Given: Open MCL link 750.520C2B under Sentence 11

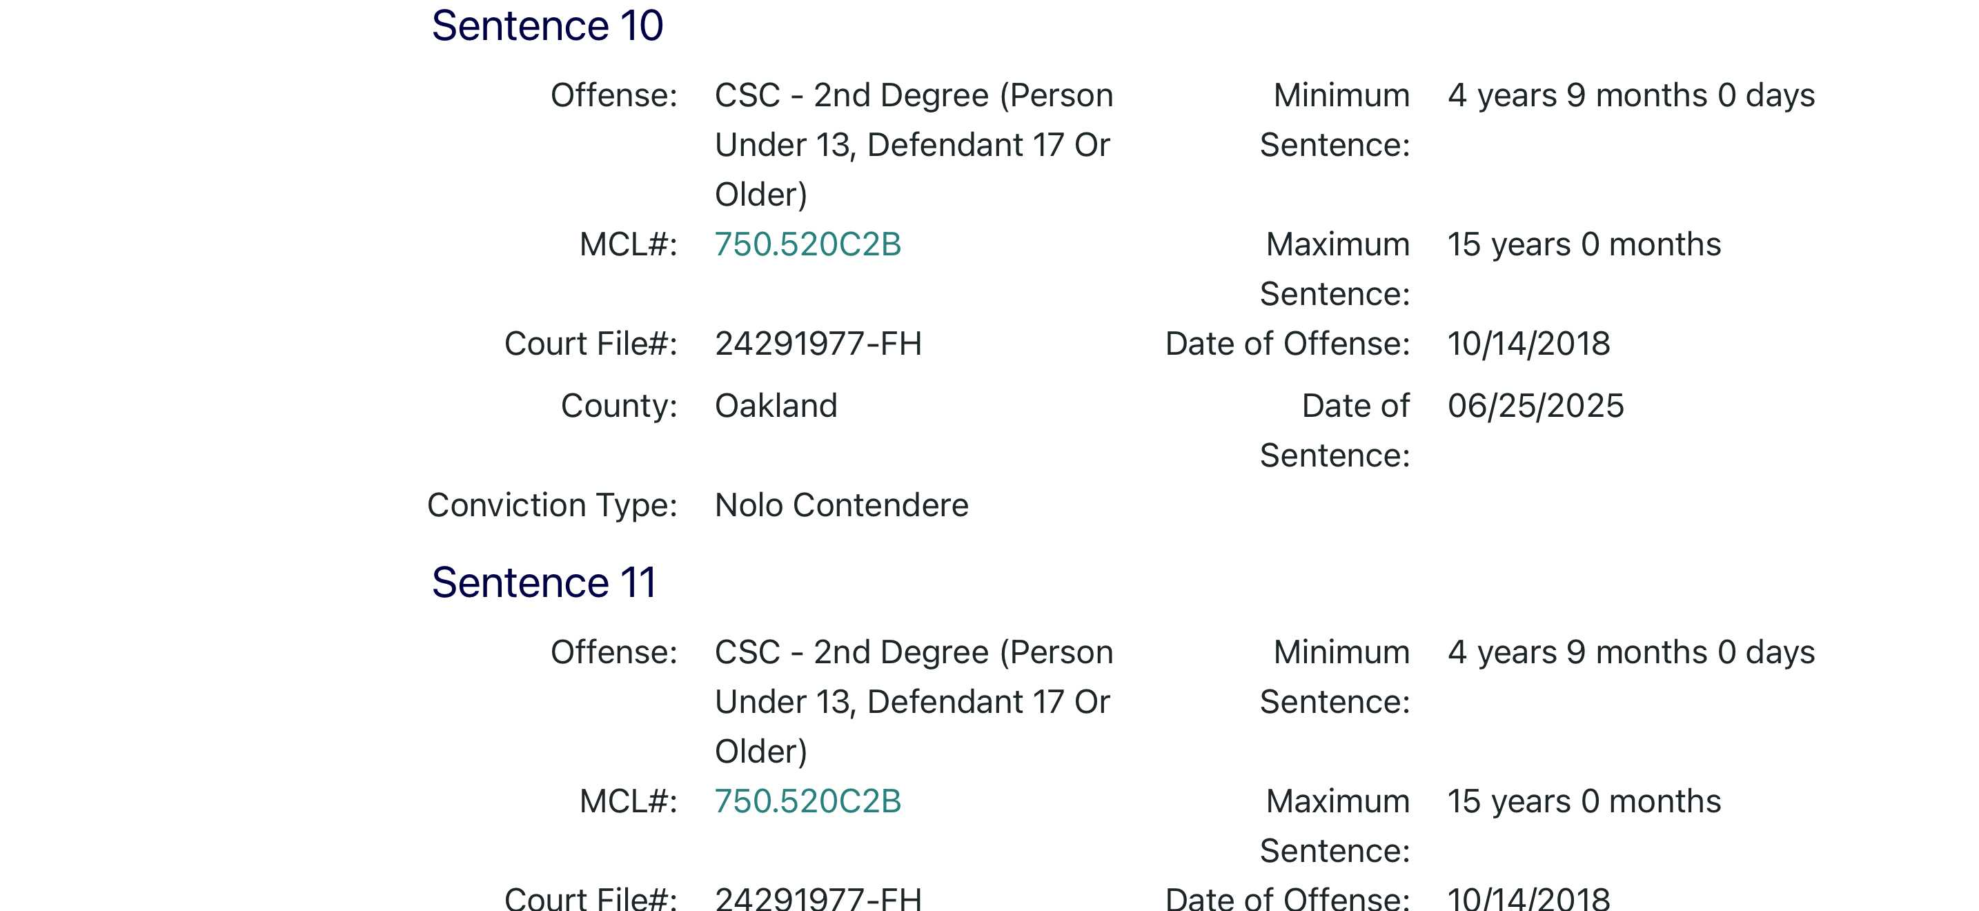Looking at the screenshot, I should click(x=807, y=801).
